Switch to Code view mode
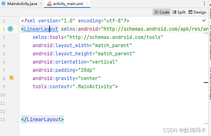Viewport: 211px width, 136px height. 161,12
